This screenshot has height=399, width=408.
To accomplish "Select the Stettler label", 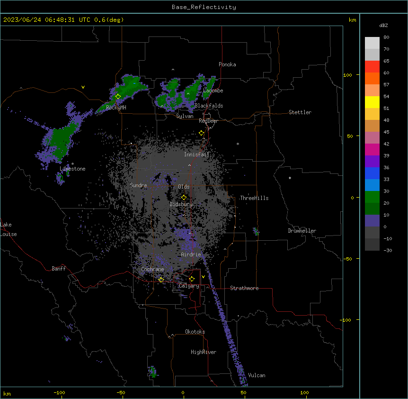I will coord(300,112).
